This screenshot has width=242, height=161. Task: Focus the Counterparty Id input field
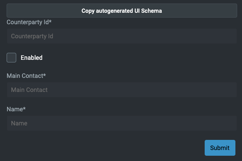tap(122, 36)
